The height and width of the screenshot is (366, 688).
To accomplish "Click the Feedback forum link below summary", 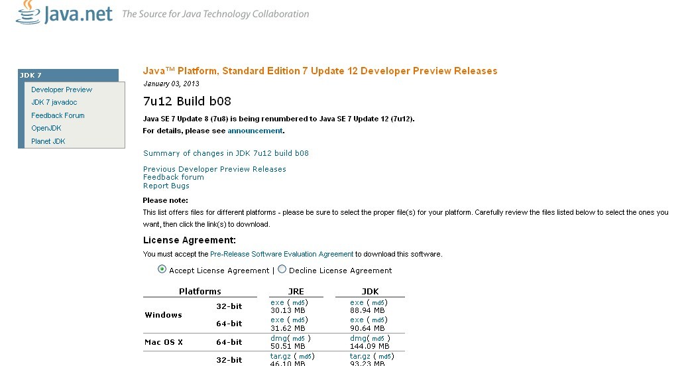I will [x=174, y=177].
